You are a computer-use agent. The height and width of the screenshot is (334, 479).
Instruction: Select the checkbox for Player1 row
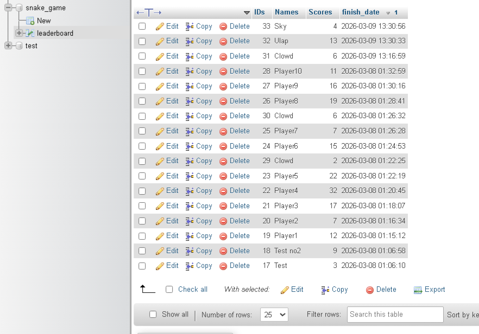pyautogui.click(x=142, y=236)
